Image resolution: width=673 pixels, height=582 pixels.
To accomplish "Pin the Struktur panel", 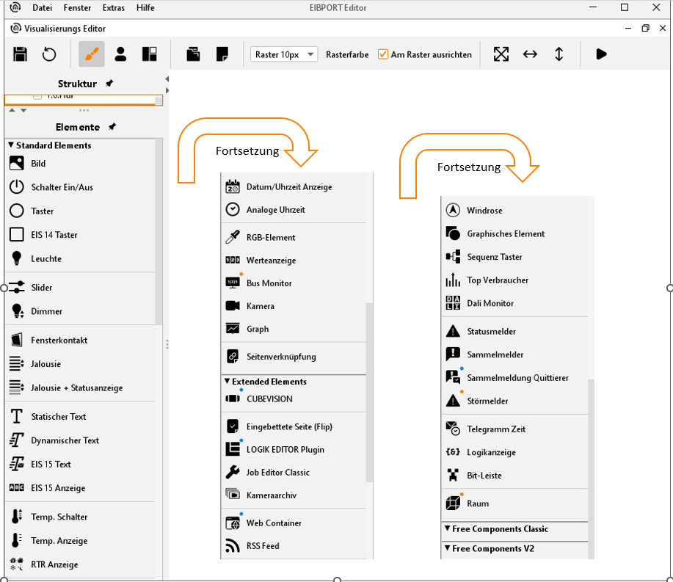I will 109,84.
